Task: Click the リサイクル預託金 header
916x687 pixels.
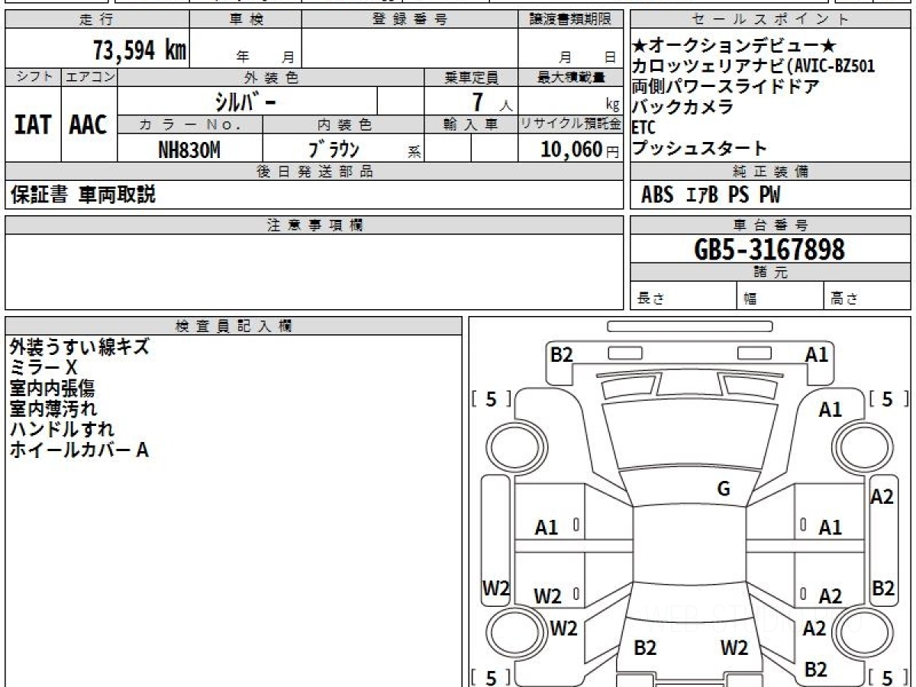Action: tap(571, 124)
